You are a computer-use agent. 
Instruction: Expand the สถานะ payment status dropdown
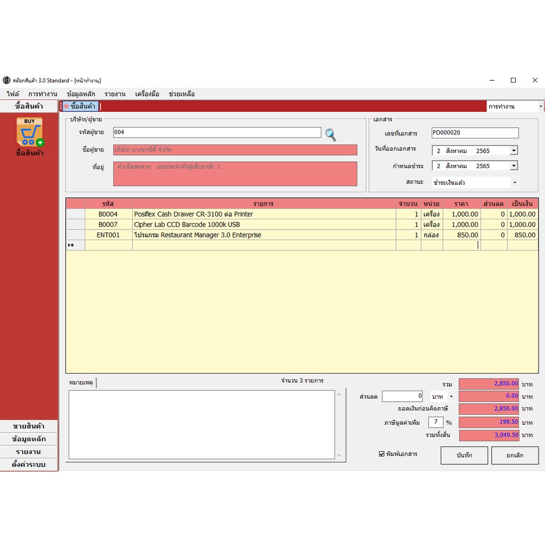point(515,183)
